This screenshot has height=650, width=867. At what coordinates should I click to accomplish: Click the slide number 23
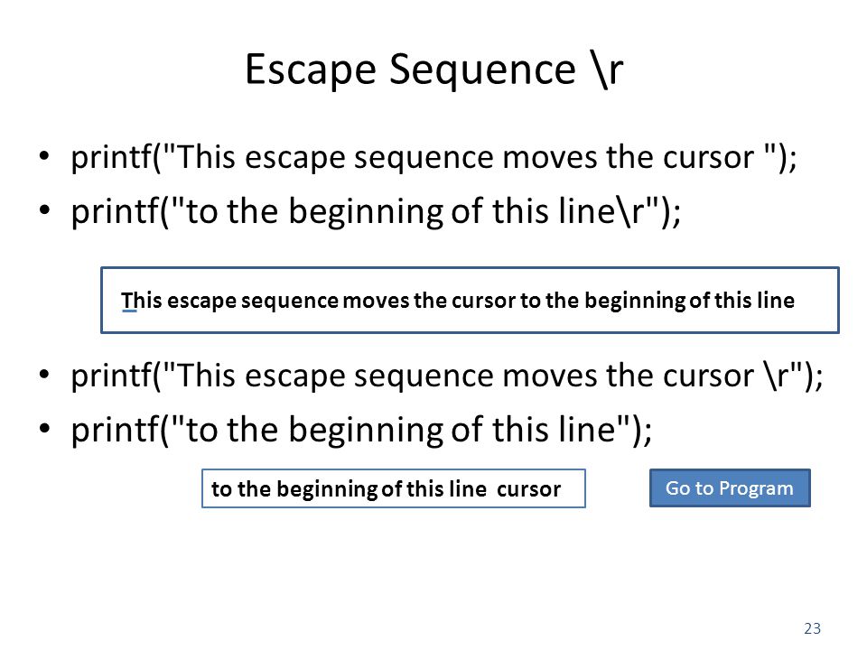(x=812, y=628)
